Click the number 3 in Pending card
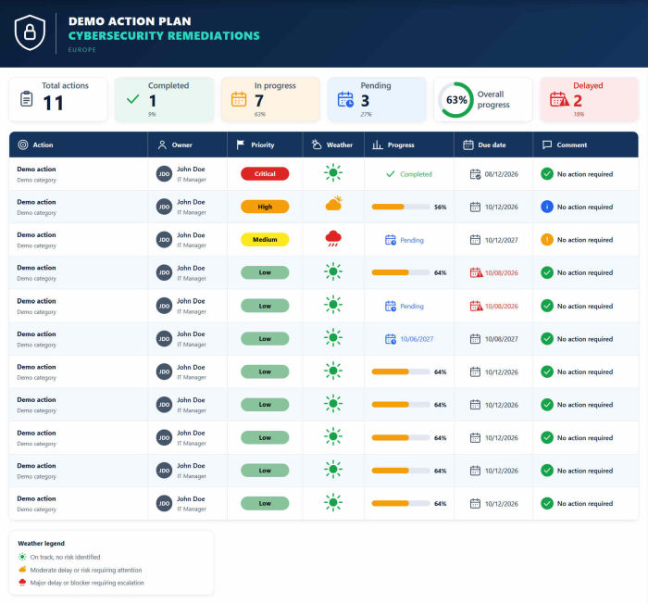648x604 pixels. click(366, 101)
